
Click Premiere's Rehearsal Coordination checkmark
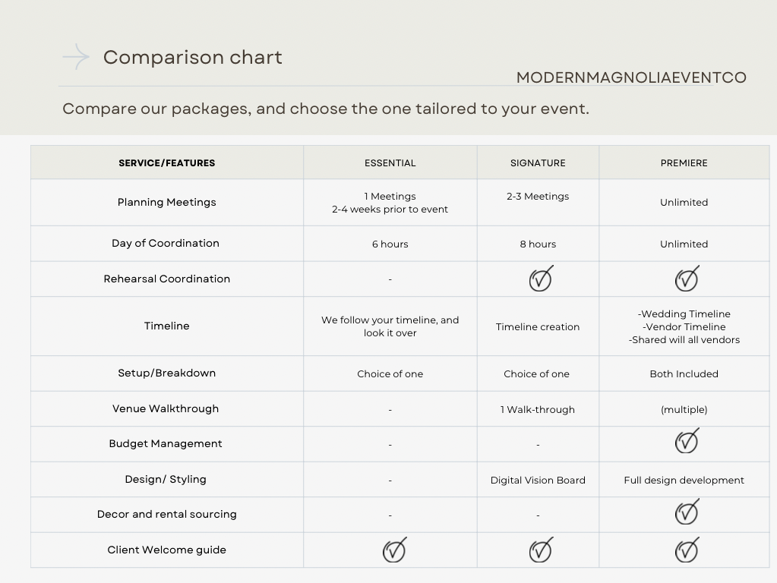[x=686, y=279]
